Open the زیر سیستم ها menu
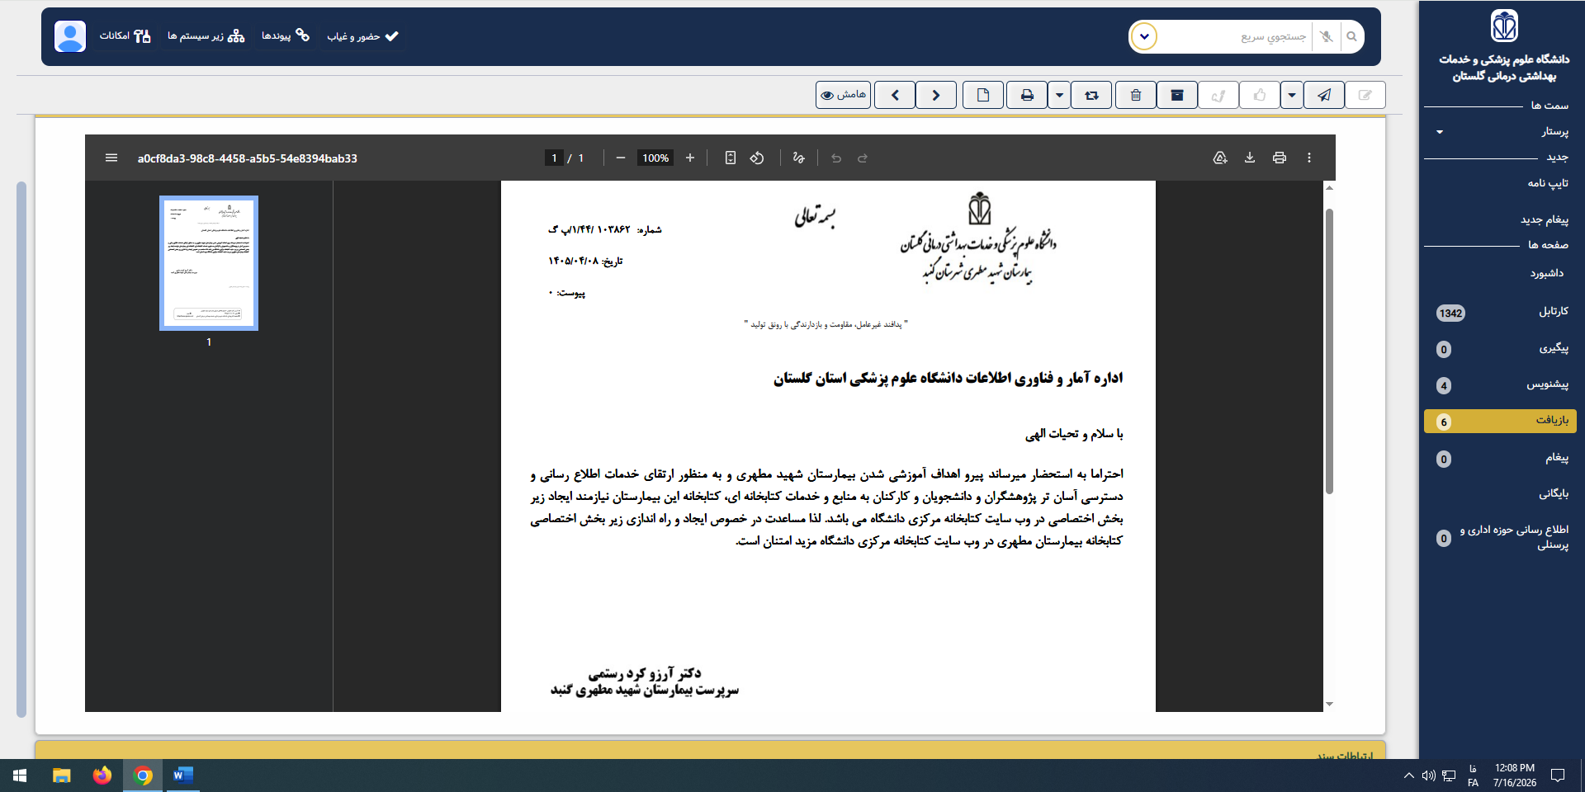The width and height of the screenshot is (1585, 792). (206, 36)
